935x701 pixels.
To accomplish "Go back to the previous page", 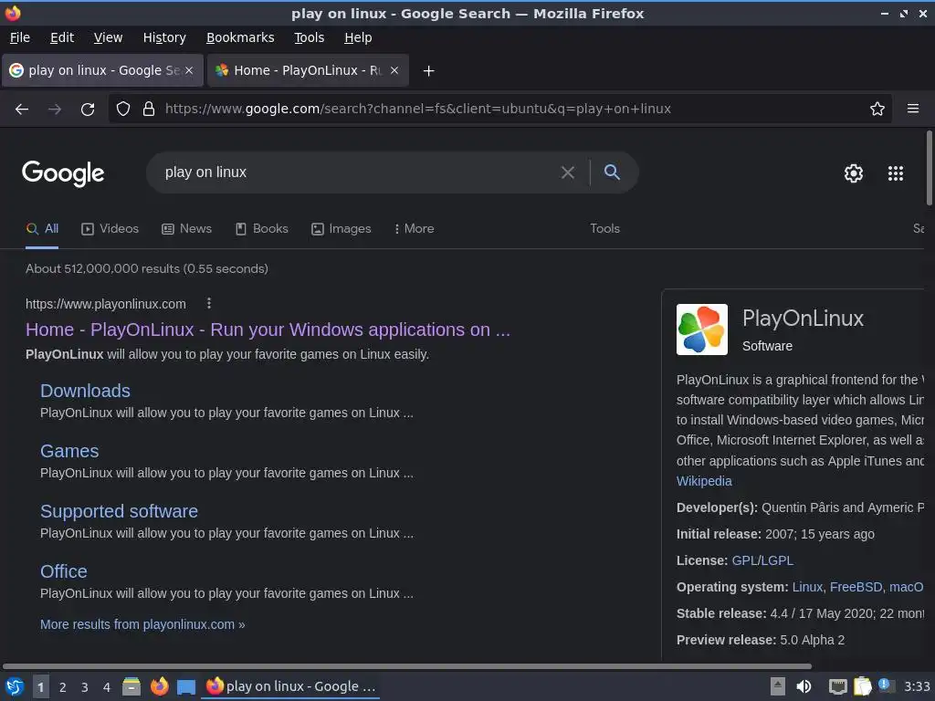I will click(x=22, y=110).
